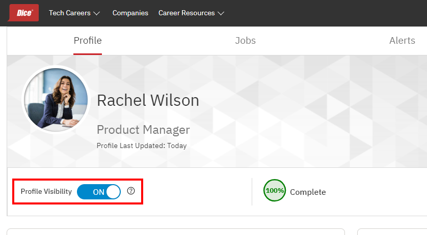Go to the Companies page

(130, 13)
